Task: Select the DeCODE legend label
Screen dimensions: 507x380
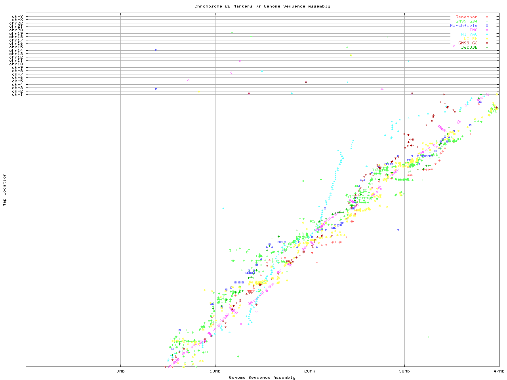Action: click(x=469, y=47)
